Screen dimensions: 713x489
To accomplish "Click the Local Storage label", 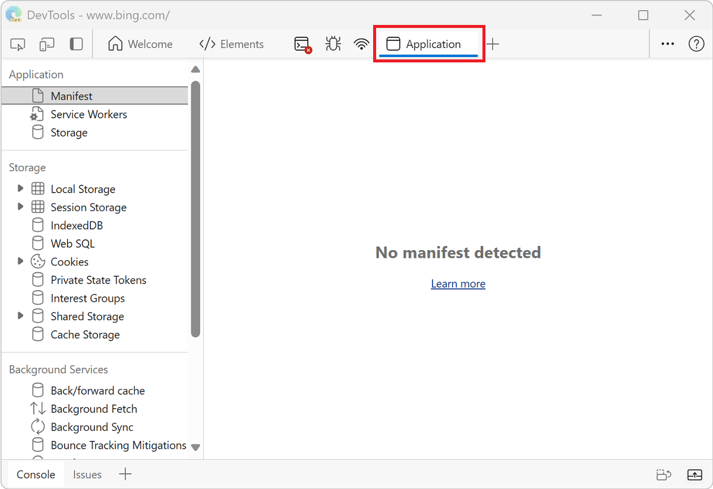I will tap(83, 189).
